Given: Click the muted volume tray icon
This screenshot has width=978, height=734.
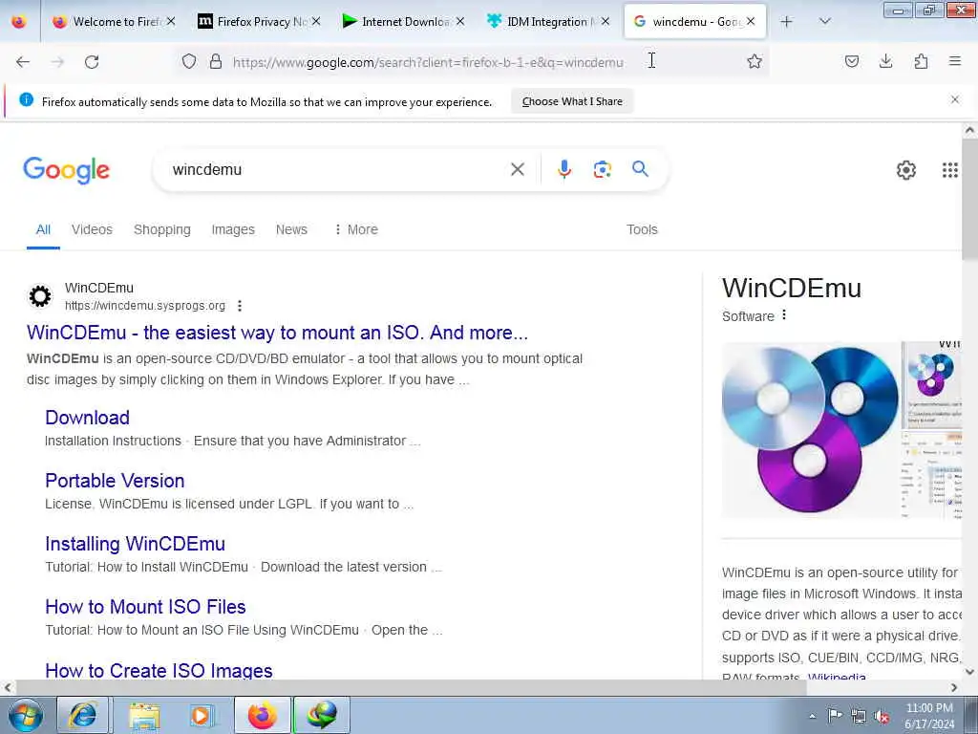Looking at the screenshot, I should (x=882, y=716).
